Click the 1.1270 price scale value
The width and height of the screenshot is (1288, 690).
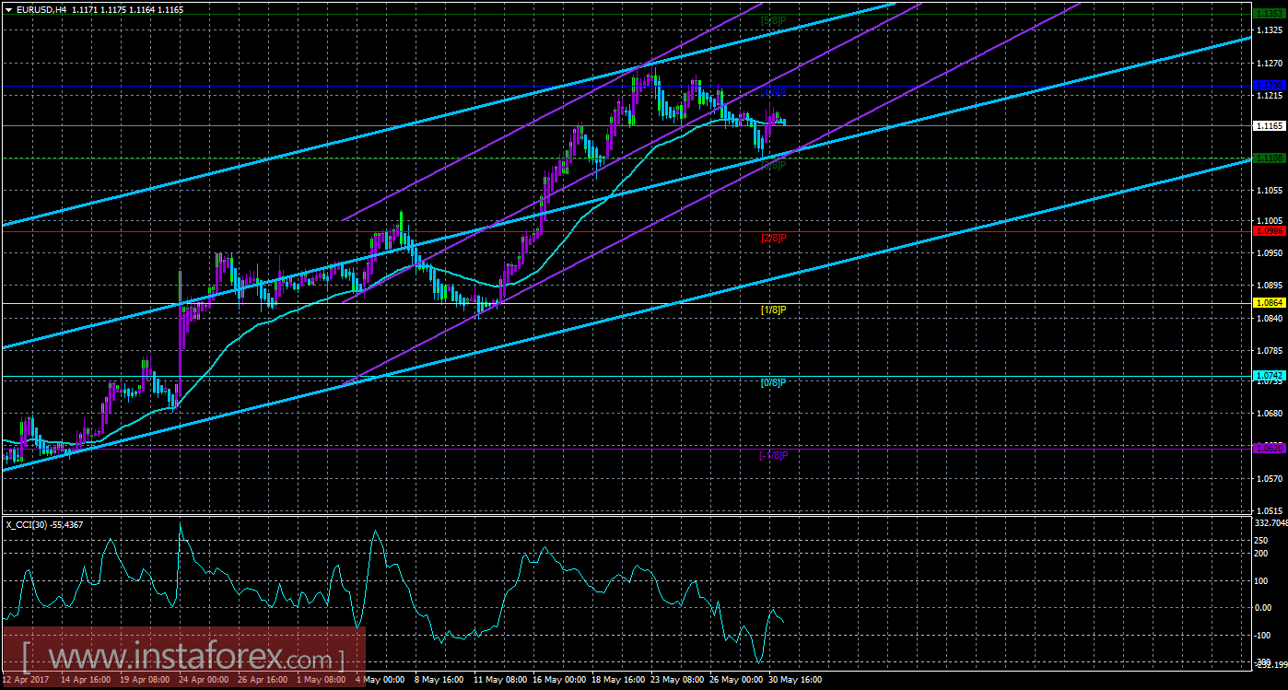click(x=1269, y=64)
